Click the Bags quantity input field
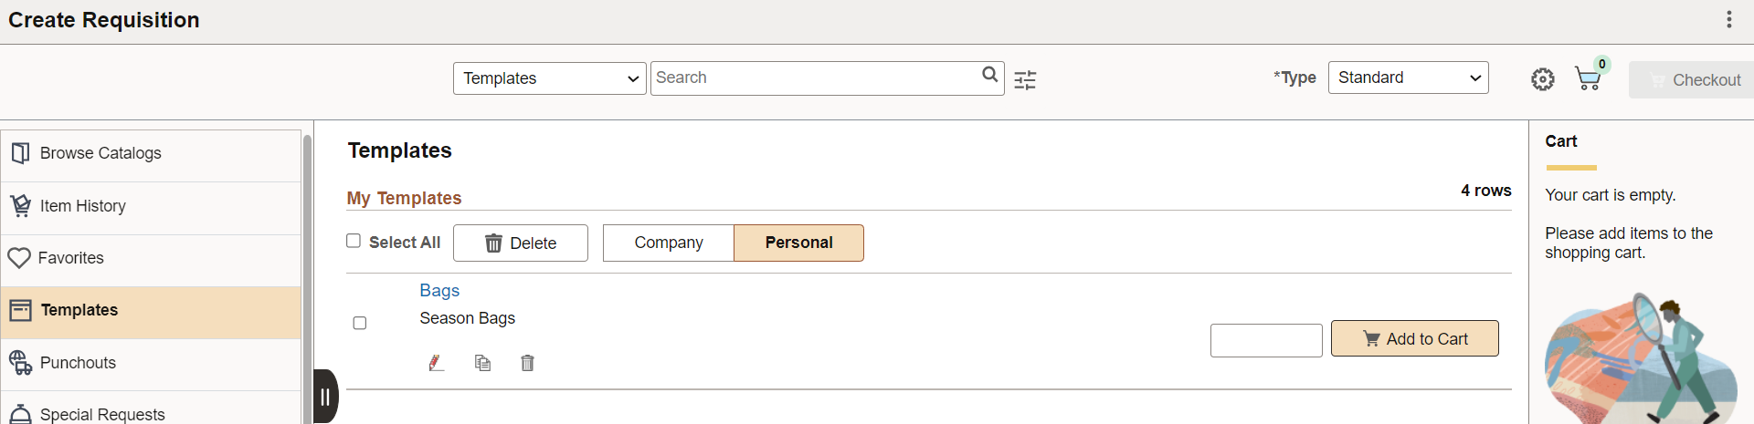This screenshot has width=1754, height=424. 1266,340
